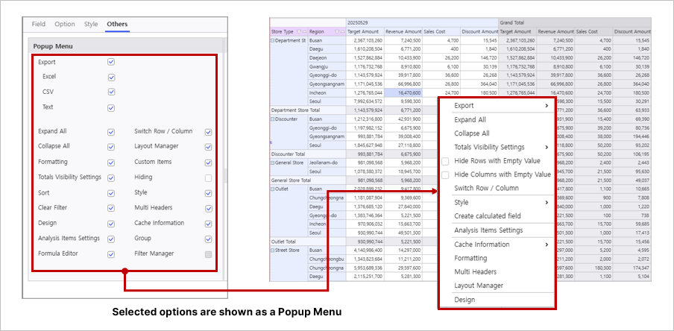Collapse the Department Store row group
The height and width of the screenshot is (331, 674).
click(273, 40)
